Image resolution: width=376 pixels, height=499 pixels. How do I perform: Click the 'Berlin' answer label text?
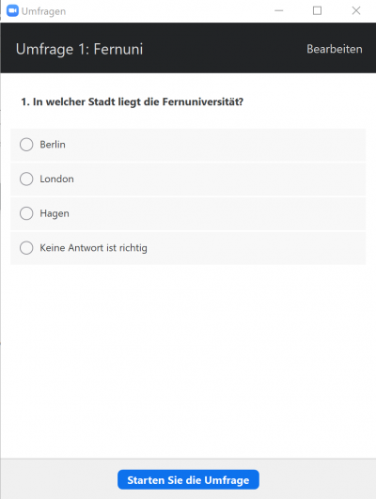coord(53,145)
